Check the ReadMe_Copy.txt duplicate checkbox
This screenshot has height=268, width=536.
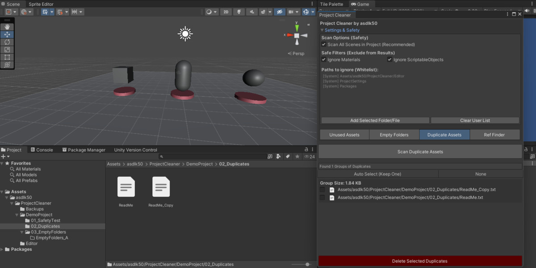coord(322,190)
